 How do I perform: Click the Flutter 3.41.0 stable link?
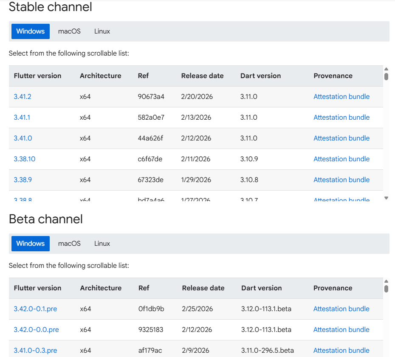pos(23,138)
